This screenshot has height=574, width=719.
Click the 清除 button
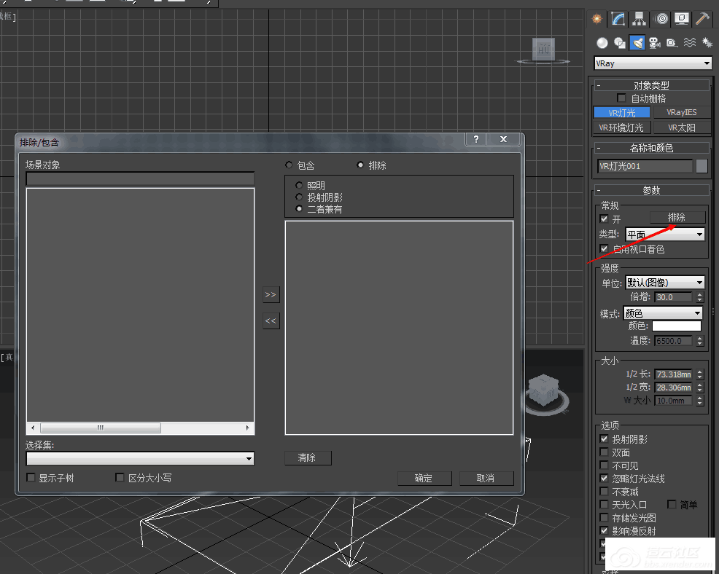(x=307, y=457)
